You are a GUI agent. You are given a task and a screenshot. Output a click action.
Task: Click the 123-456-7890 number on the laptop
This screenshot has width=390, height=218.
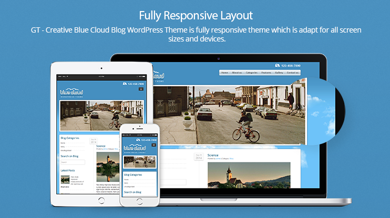[x=291, y=66]
